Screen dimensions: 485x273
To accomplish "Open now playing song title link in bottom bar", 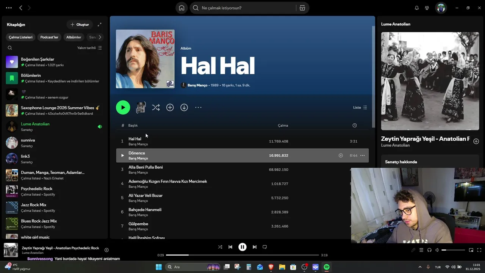I will (60, 248).
